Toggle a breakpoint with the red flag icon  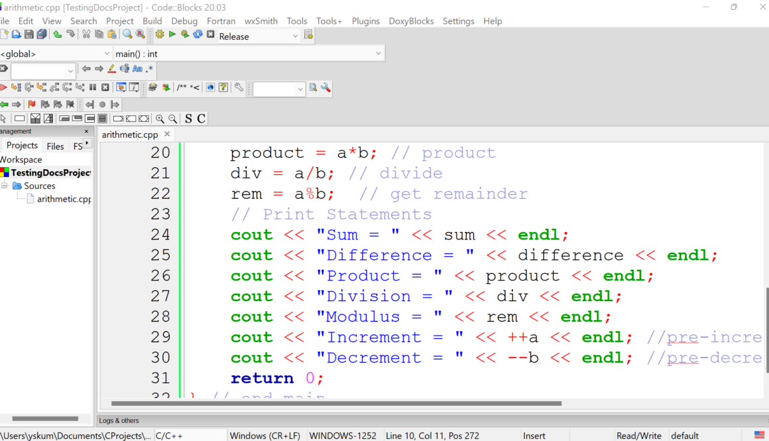pos(31,104)
